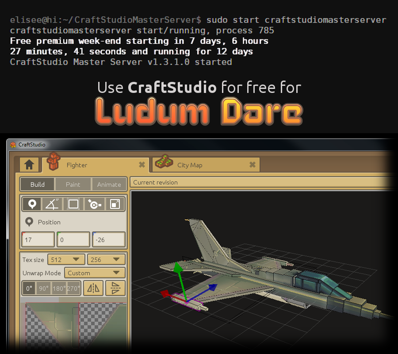This screenshot has height=354, width=398.
Task: Select the Fighter tab
Action: pos(77,165)
